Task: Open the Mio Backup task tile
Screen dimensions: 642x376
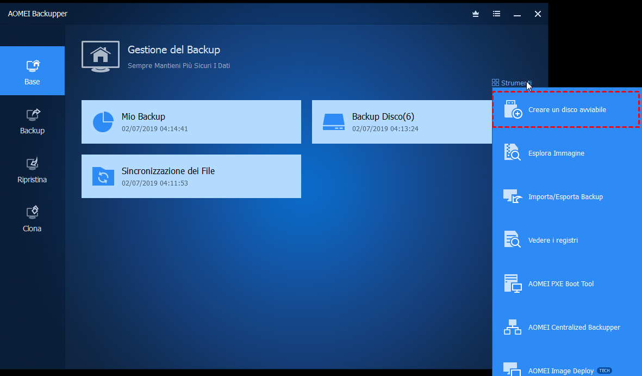Action: pos(191,122)
